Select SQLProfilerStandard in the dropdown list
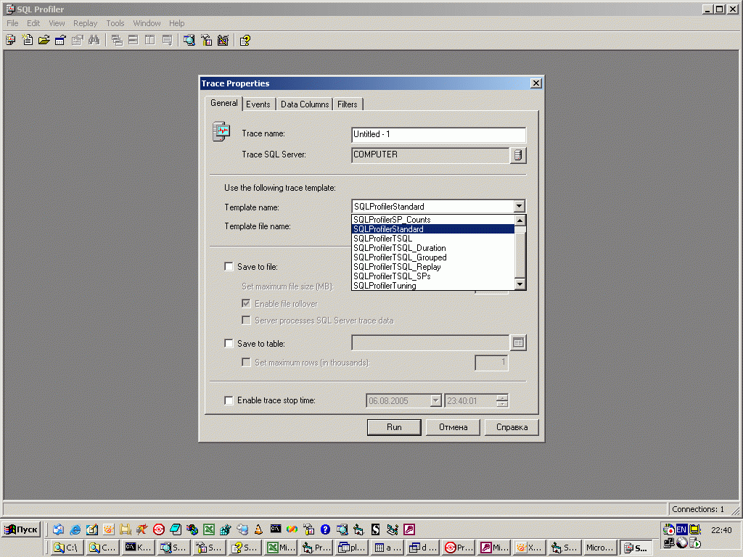Viewport: 743px width, 557px height. pyautogui.click(x=433, y=228)
